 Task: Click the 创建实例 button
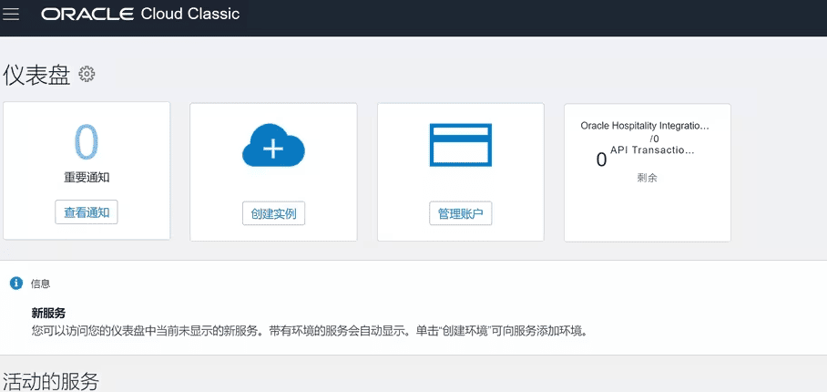click(274, 213)
